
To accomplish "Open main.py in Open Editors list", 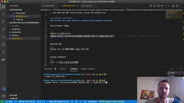I will [x=19, y=19].
